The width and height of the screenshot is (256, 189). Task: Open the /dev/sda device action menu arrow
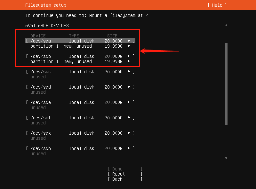[130, 41]
